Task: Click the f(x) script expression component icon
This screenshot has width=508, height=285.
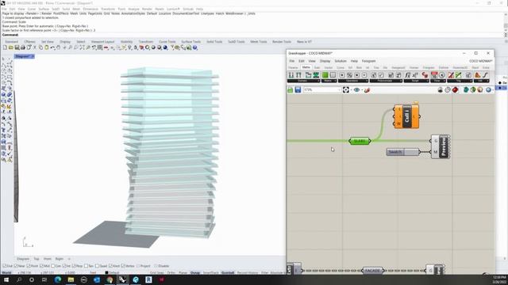Action: (407, 75)
